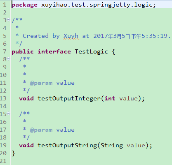Click the underlined word Xuyh
This screenshot has height=165, width=172.
click(x=71, y=36)
